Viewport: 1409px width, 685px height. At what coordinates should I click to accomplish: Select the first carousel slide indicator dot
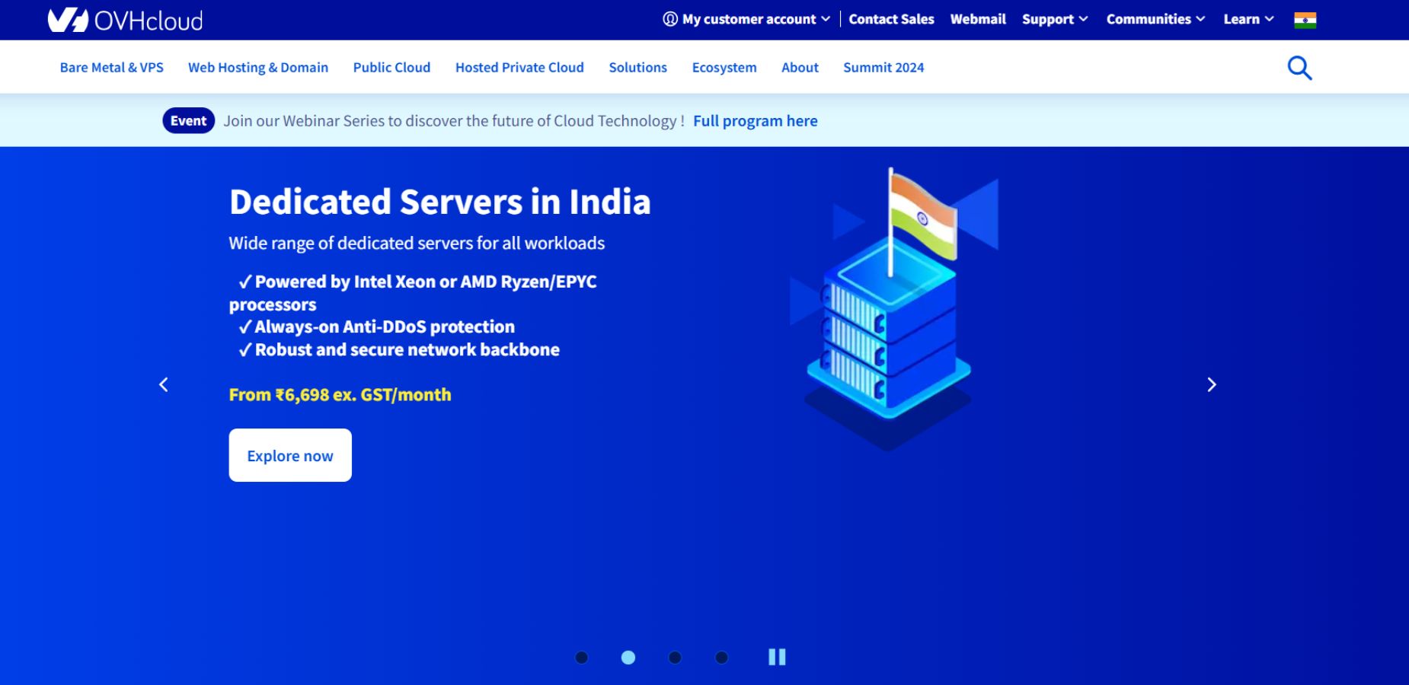pyautogui.click(x=583, y=657)
